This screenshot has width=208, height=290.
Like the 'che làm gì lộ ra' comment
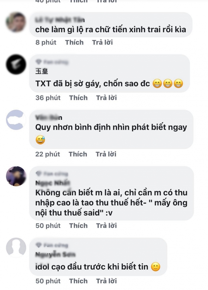coord(74,42)
